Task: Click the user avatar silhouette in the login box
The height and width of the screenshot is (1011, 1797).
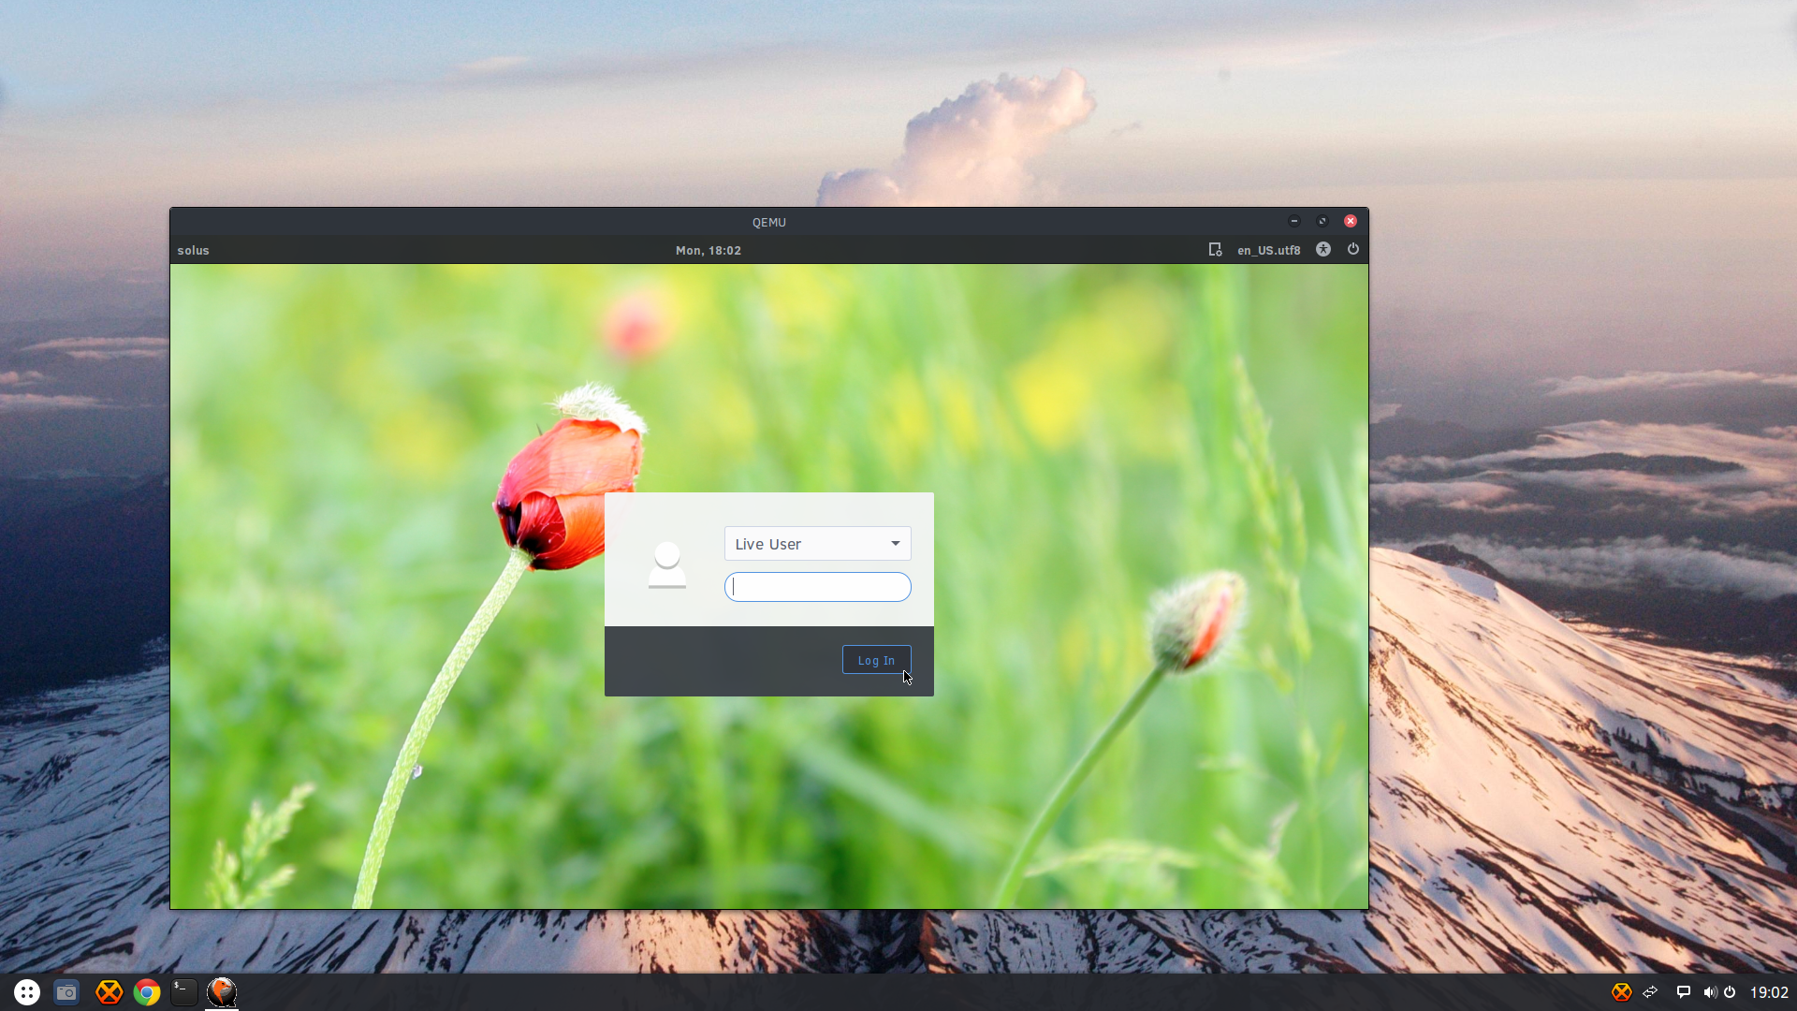Action: click(667, 564)
